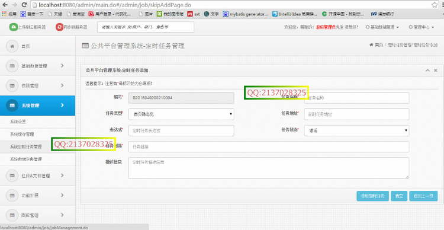Go back with the browser back arrow
Viewport: 444px width, 230px height.
[5, 5]
